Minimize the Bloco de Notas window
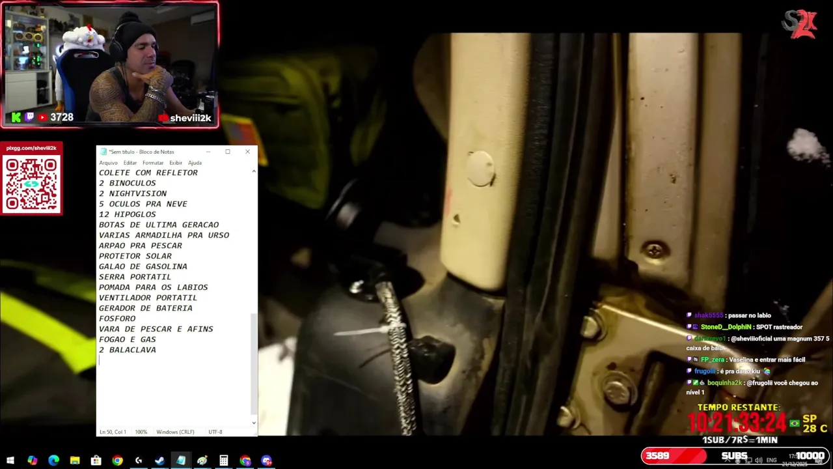The image size is (833, 469). click(x=208, y=152)
